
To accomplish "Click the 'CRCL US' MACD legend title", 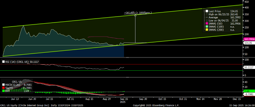I will pyautogui.click(x=17, y=82).
